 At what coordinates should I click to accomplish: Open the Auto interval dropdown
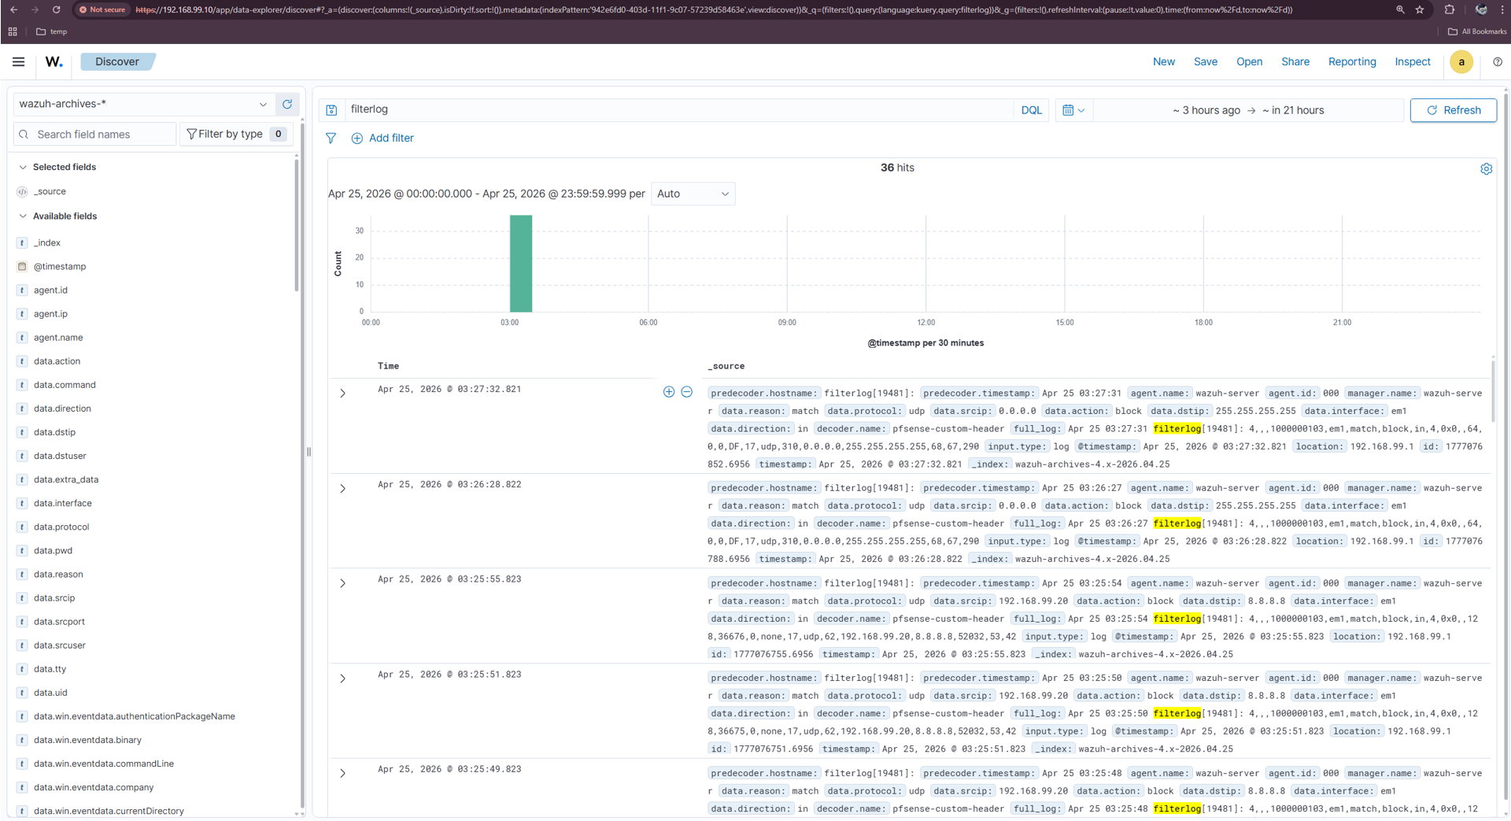pos(693,194)
